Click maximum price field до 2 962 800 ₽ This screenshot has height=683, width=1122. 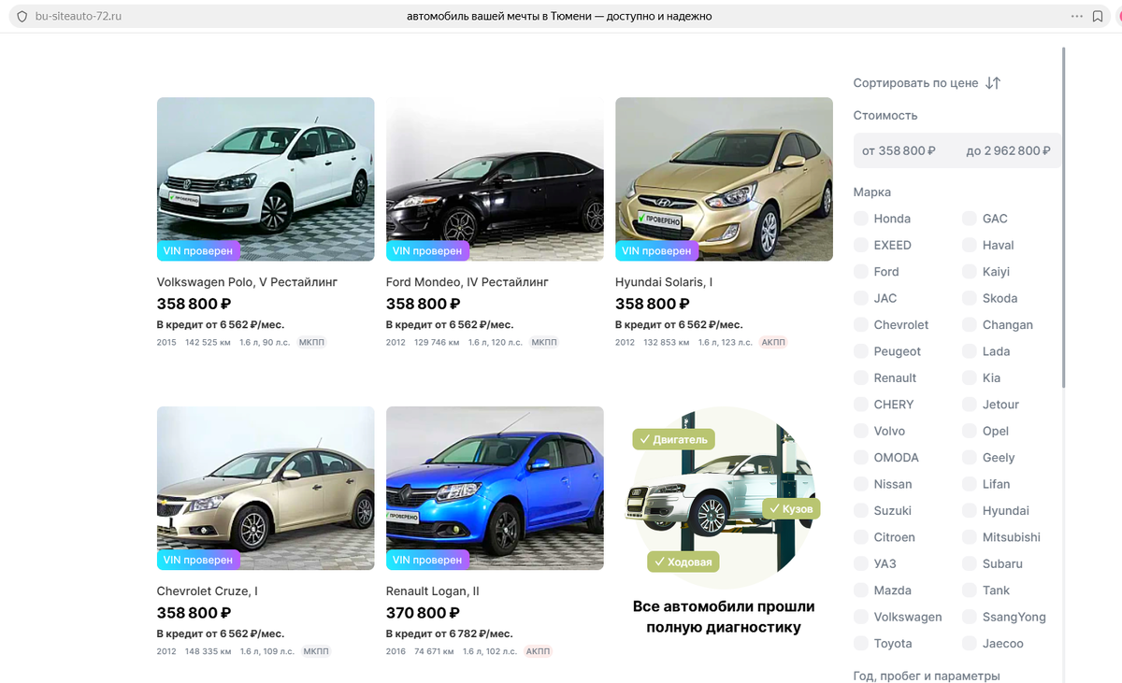tap(1009, 150)
